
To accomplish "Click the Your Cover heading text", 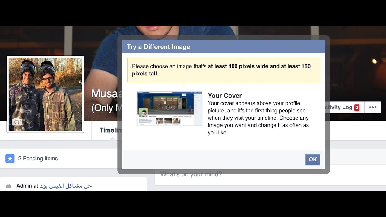I will click(225, 96).
